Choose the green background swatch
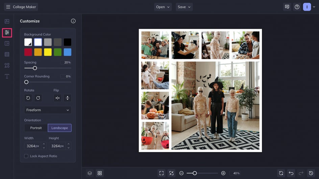The image size is (319, 179). [x=58, y=52]
